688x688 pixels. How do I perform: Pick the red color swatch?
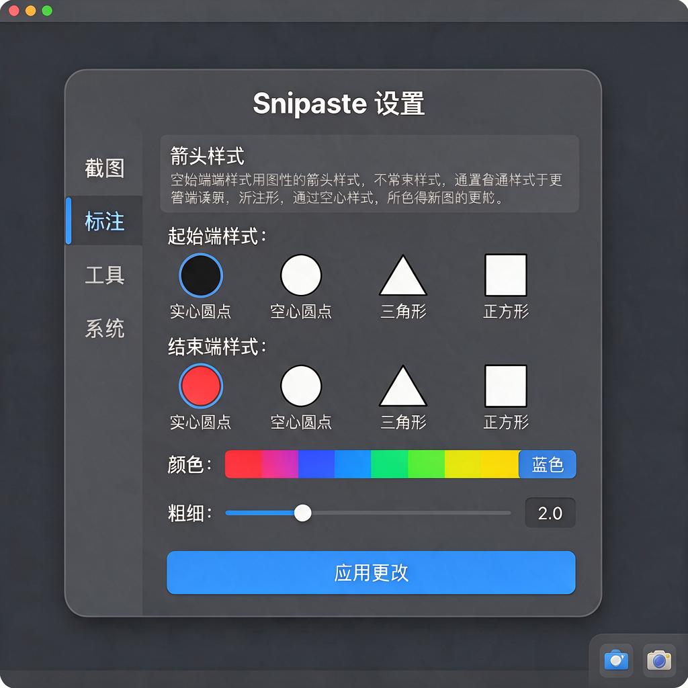(x=243, y=464)
